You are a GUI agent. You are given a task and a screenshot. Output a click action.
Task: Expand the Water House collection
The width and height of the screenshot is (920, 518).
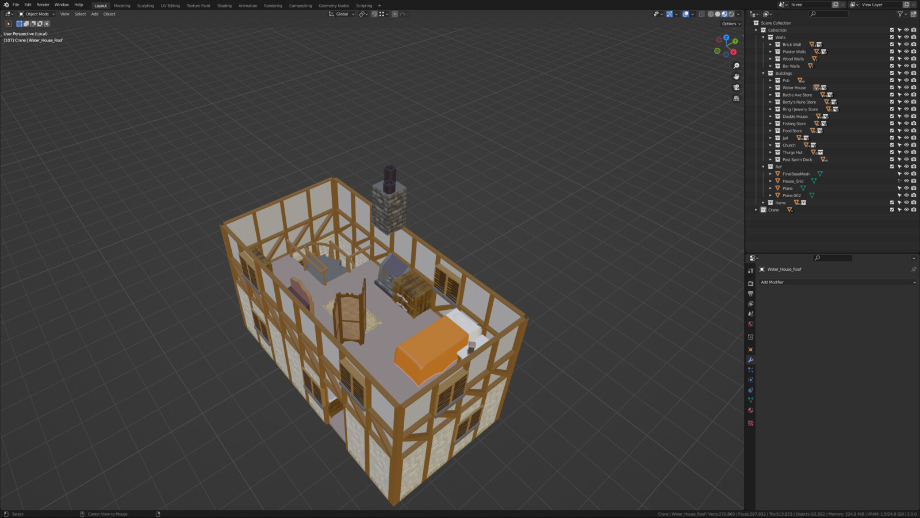[770, 87]
